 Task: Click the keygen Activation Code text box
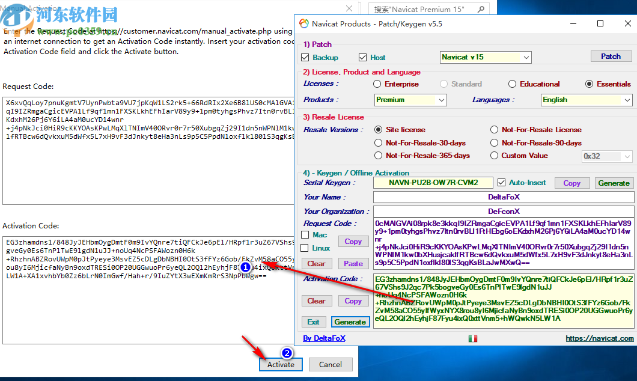(504, 301)
